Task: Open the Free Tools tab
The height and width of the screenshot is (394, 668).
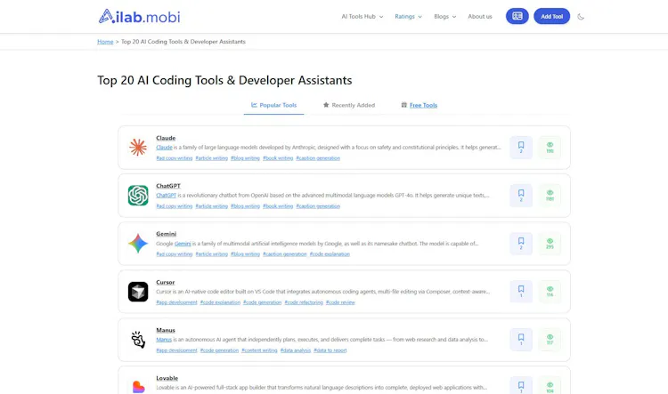Action: click(420, 105)
